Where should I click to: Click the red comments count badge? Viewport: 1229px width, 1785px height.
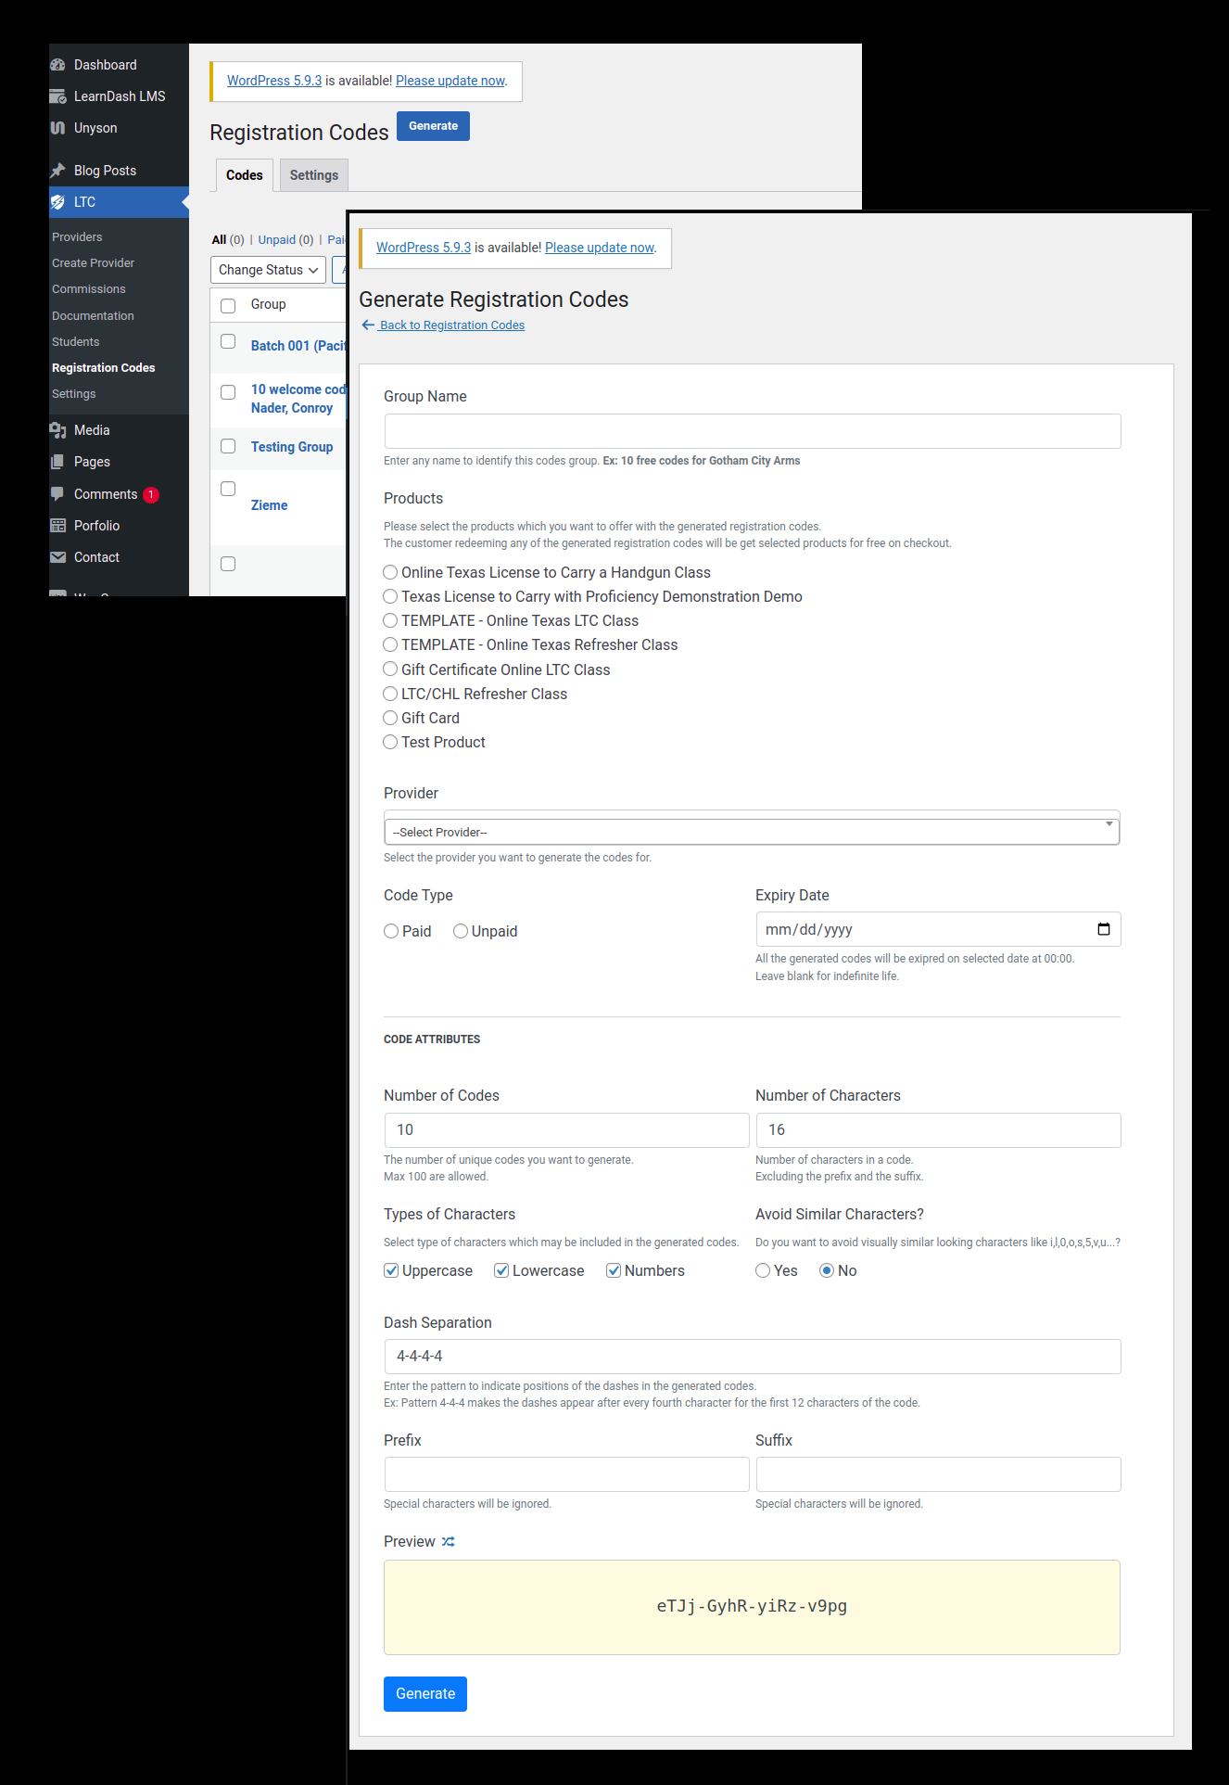pyautogui.click(x=151, y=495)
